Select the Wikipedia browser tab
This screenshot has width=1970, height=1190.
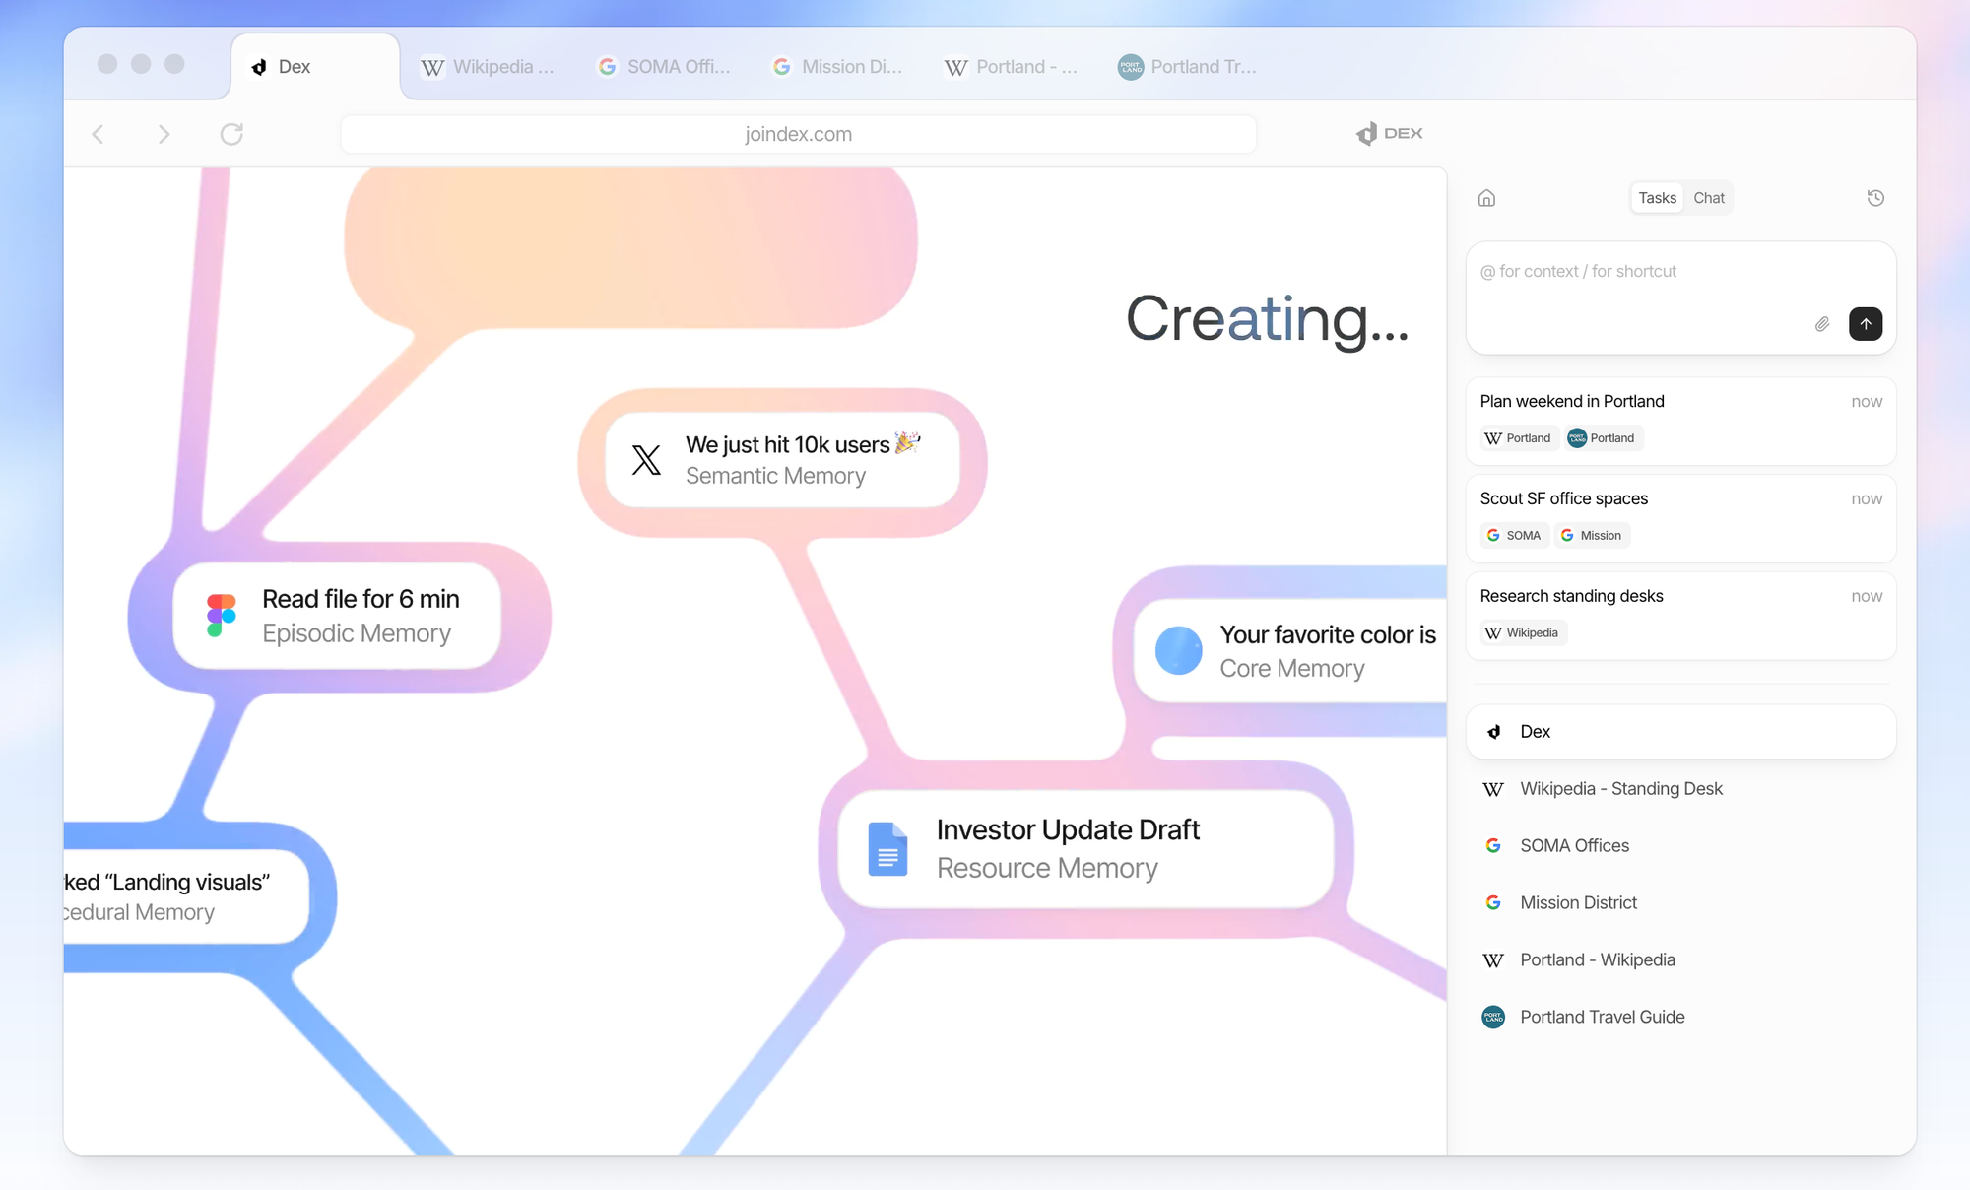coord(490,66)
